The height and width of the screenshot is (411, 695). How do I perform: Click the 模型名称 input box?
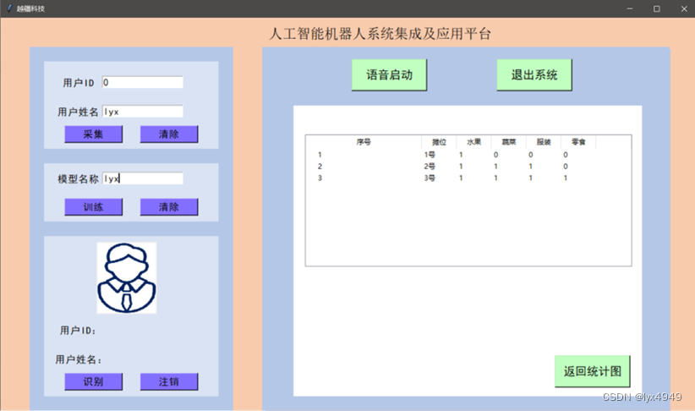[x=142, y=178]
